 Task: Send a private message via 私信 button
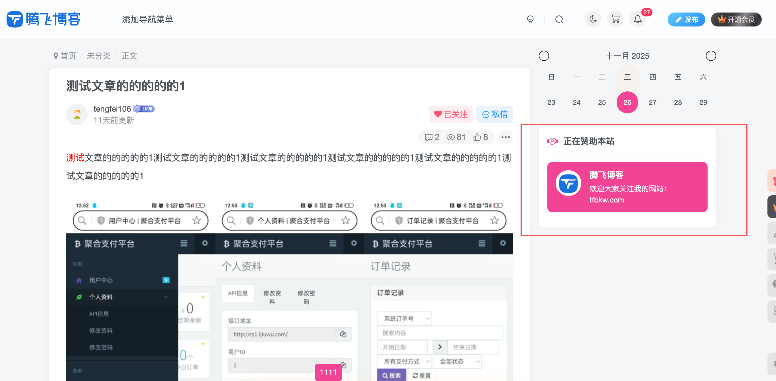[495, 114]
